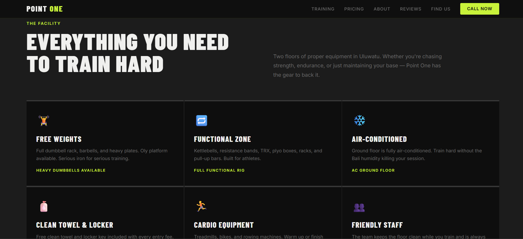Click the snowflake icon above Air-Conditioned
Screen dimensions: 523x239
pyautogui.click(x=360, y=121)
